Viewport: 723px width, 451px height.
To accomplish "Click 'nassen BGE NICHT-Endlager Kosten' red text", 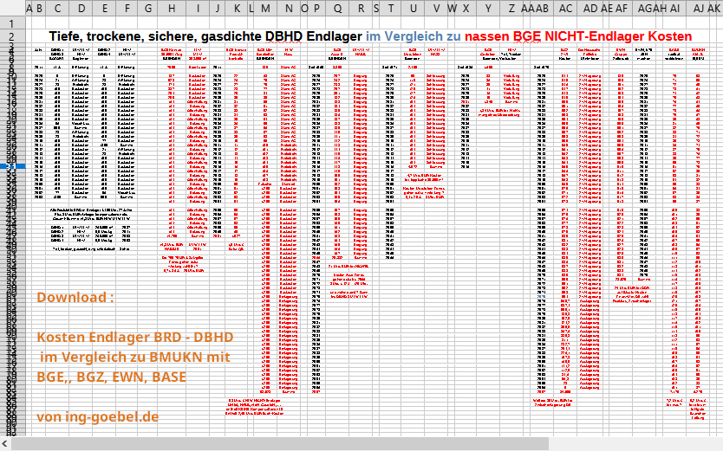I will (578, 37).
